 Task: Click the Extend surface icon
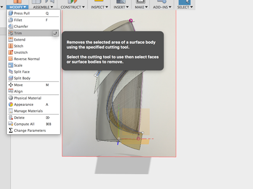11,39
